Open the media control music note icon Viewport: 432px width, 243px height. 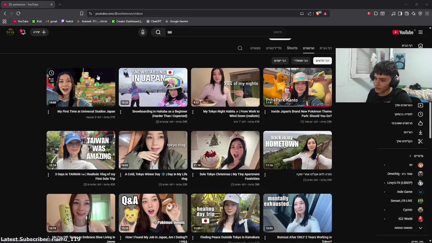(x=393, y=13)
